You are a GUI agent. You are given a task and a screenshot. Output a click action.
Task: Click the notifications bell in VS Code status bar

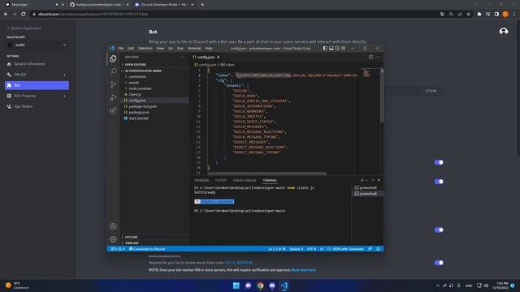tap(378, 249)
